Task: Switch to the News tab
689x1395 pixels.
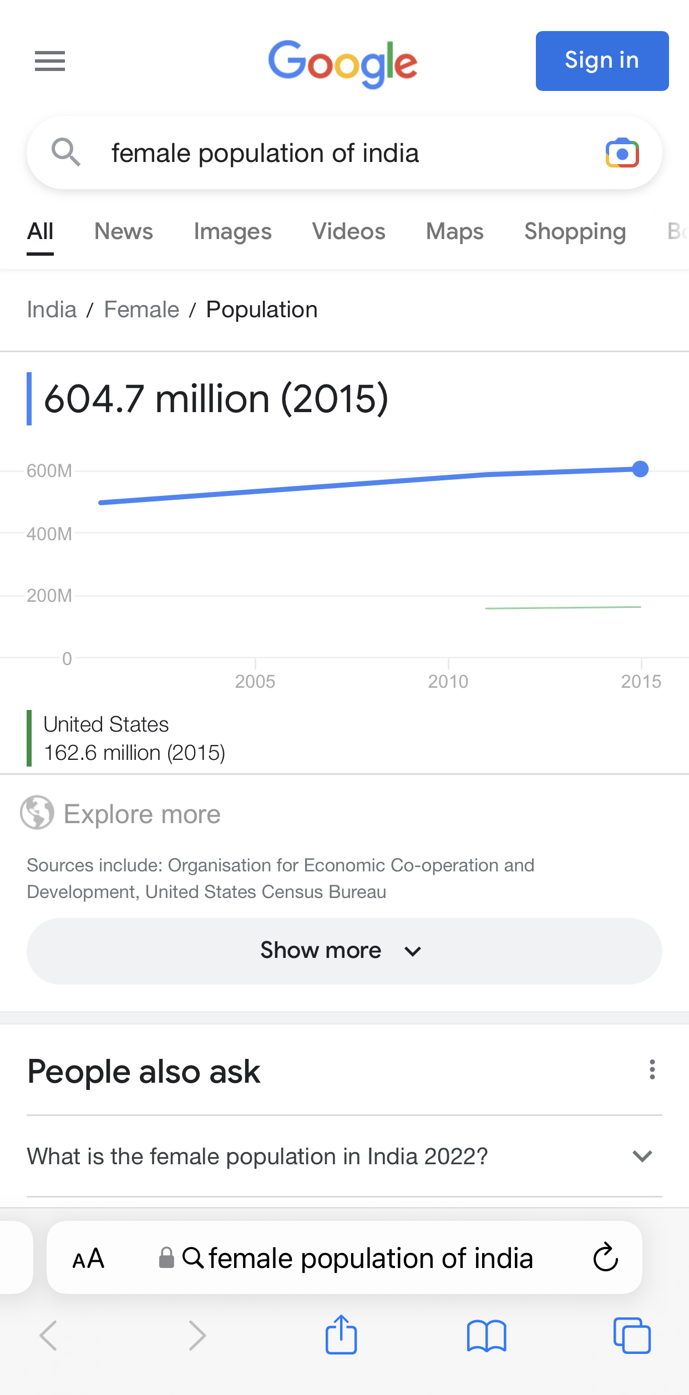Action: tap(123, 231)
